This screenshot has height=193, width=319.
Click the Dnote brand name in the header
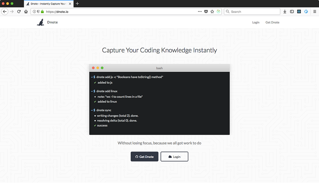53,22
